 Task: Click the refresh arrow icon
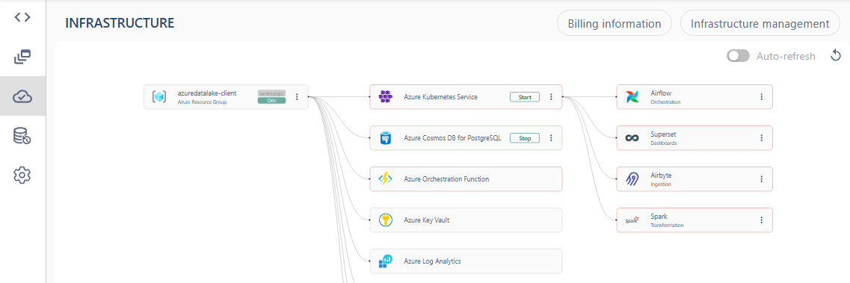tap(835, 55)
